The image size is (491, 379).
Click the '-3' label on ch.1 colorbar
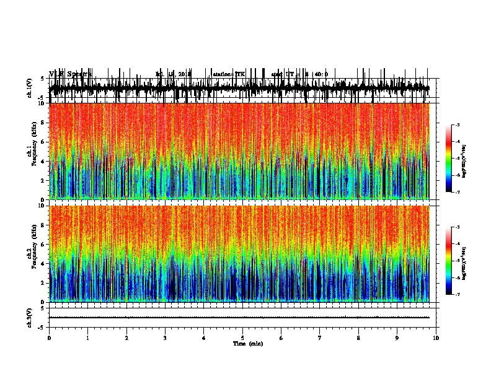pos(458,124)
